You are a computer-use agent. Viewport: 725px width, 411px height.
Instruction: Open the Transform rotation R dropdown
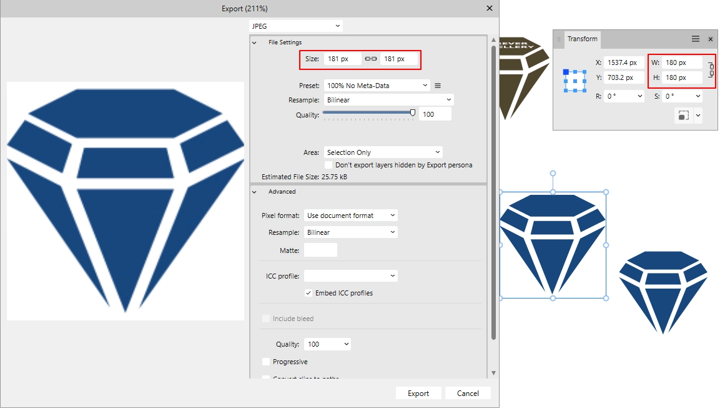point(640,96)
